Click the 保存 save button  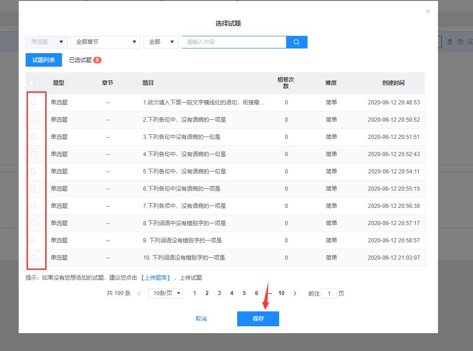coord(258,319)
